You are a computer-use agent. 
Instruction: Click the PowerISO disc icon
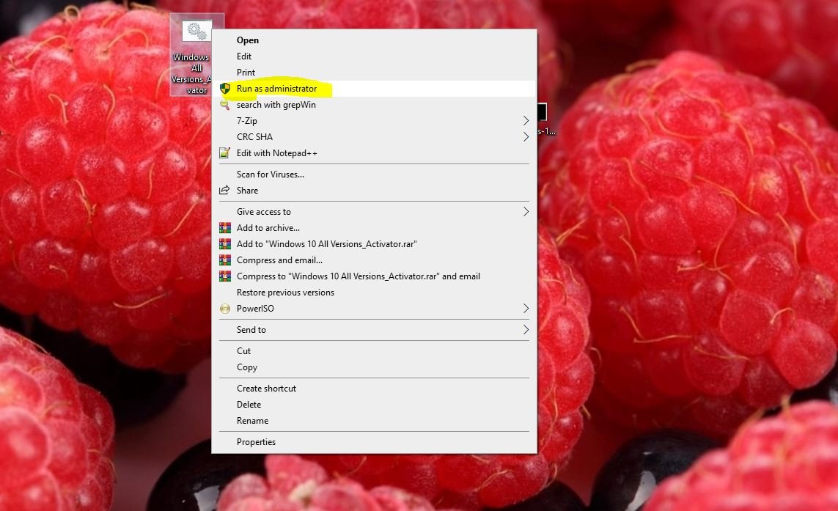[x=225, y=309]
